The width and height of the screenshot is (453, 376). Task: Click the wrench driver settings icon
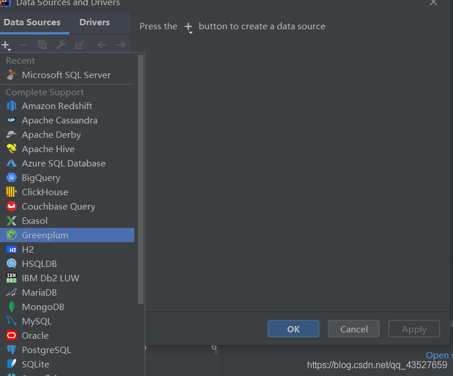pos(61,45)
